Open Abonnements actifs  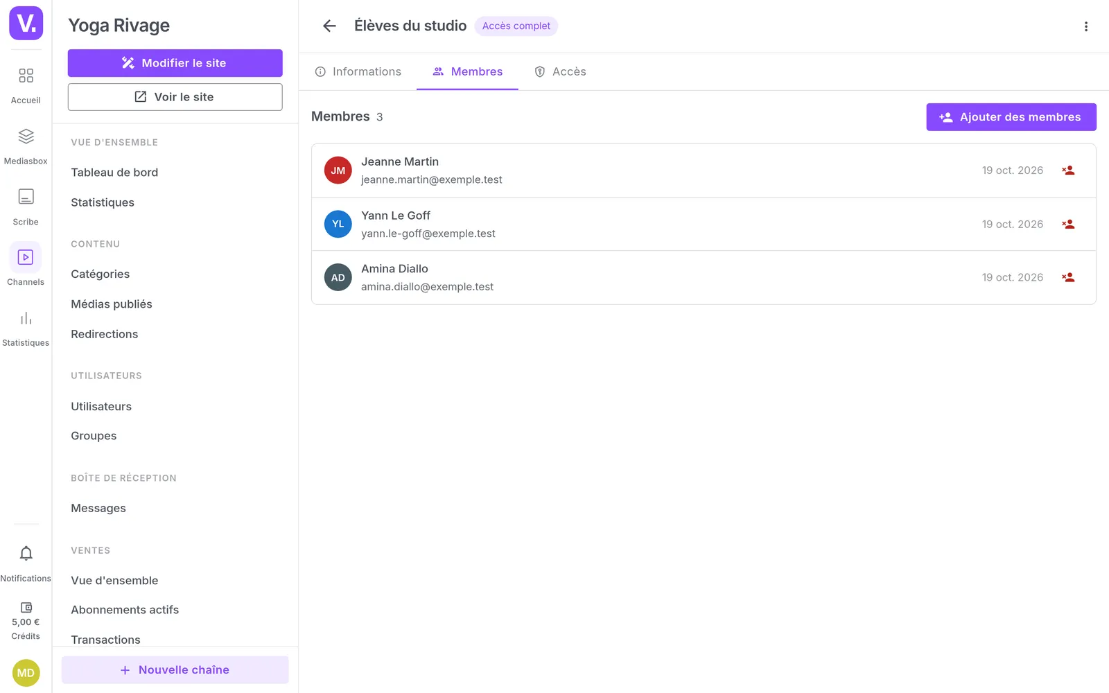(125, 610)
